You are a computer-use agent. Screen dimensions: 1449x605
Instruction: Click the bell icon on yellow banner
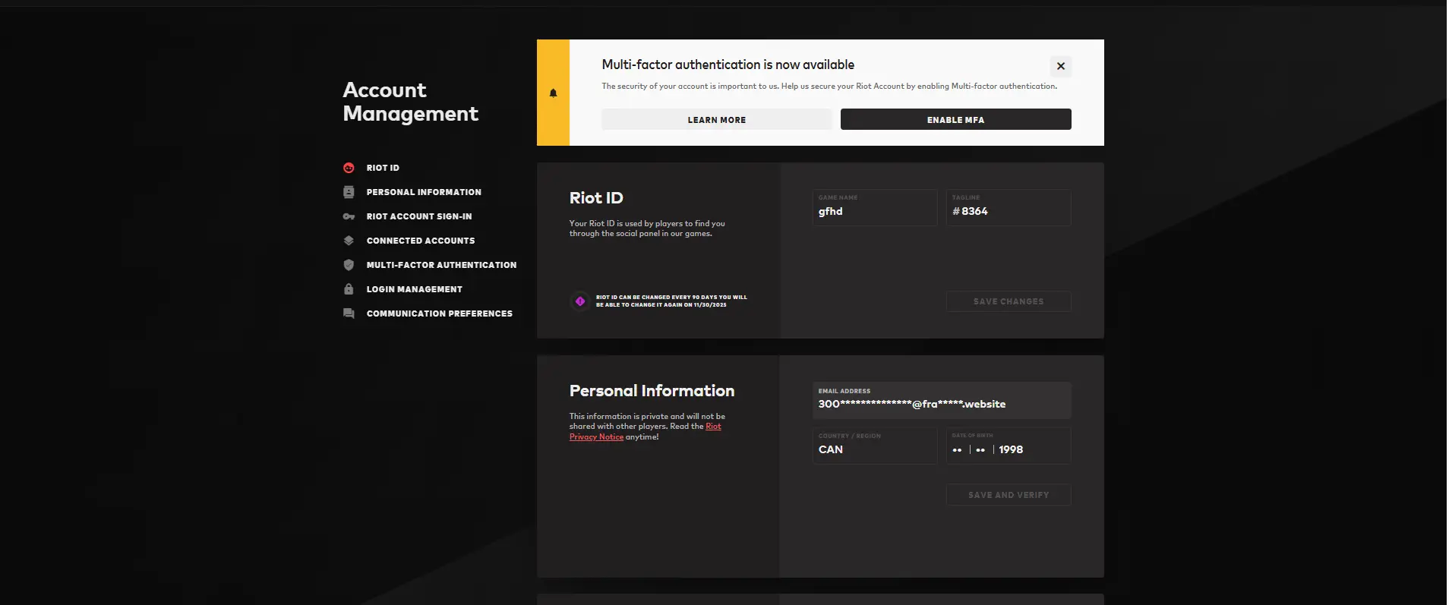553,93
